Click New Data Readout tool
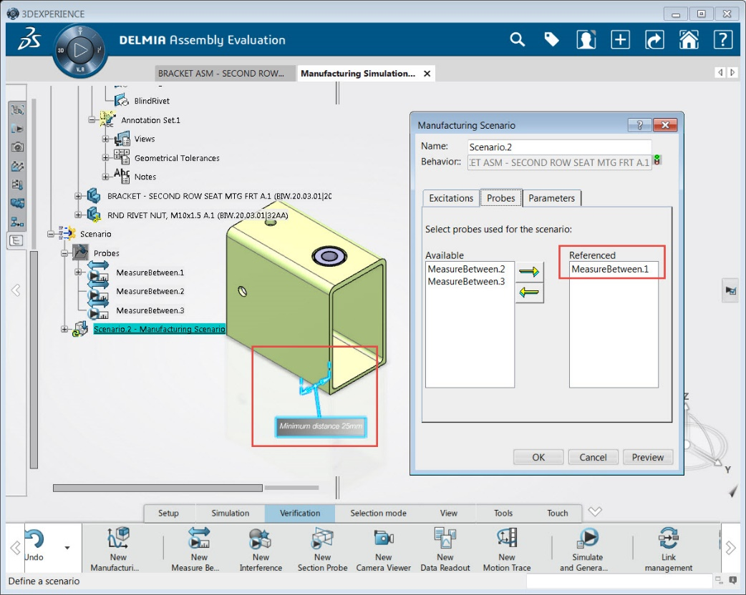This screenshot has height=595, width=746. pos(445,548)
